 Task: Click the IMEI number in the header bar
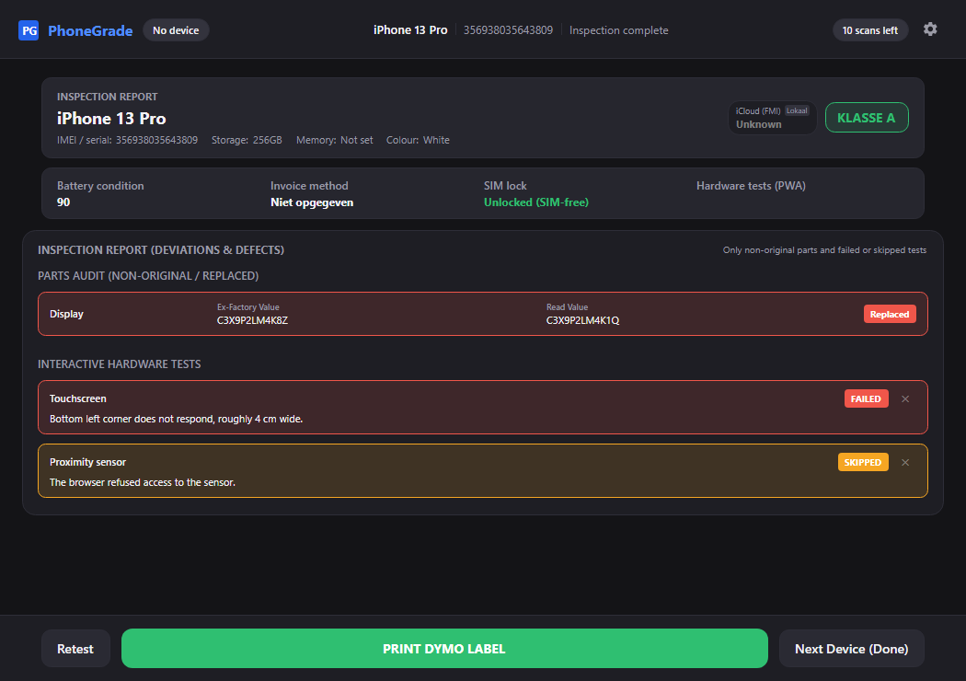coord(508,30)
